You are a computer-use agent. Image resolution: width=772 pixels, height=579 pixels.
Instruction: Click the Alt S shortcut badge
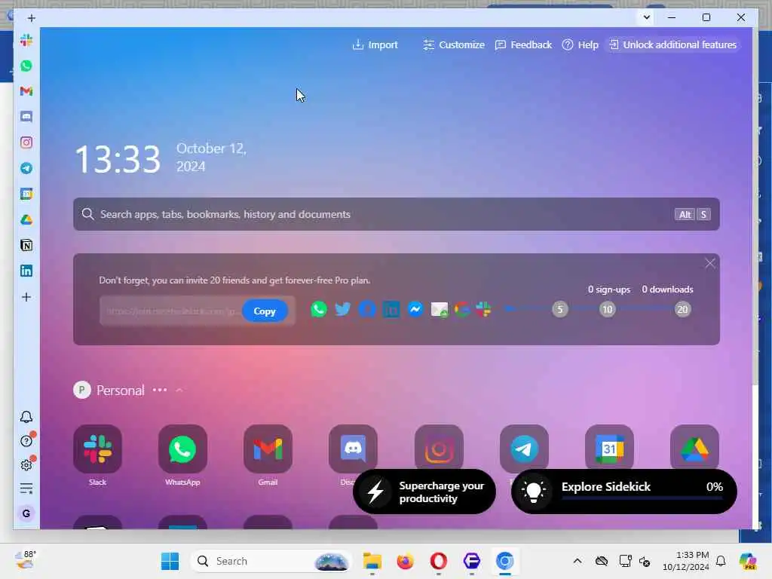pos(692,214)
